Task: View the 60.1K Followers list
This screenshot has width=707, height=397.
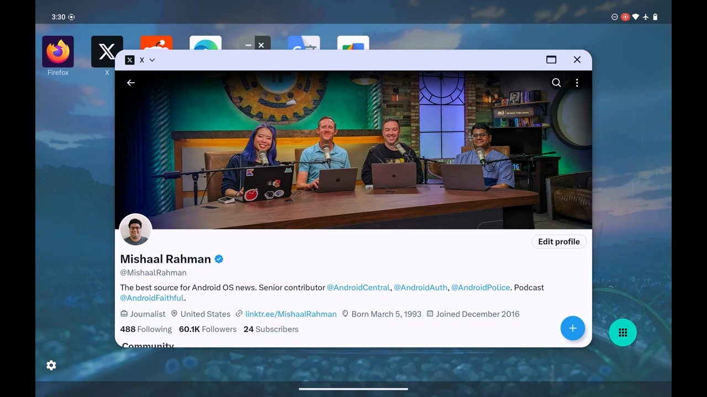Action: click(207, 329)
